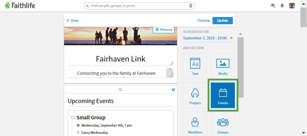This screenshot has width=307, height=136.
Task: Click the search people, groups, or posts field
Action: pyautogui.click(x=139, y=6)
